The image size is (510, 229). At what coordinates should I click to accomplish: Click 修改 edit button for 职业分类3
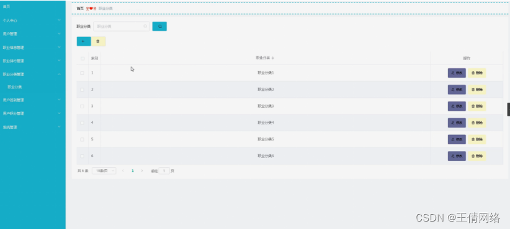click(x=457, y=106)
